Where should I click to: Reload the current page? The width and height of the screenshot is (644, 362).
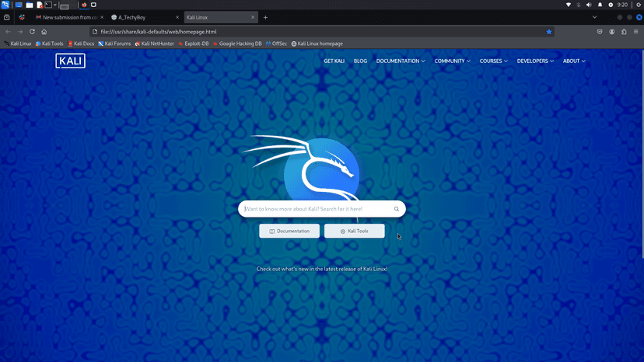point(32,32)
